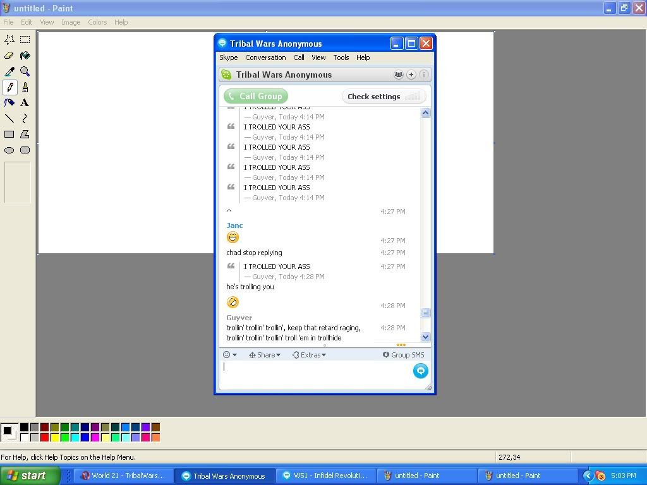
Task: Open the Share dropdown in Skype
Action: [265, 355]
